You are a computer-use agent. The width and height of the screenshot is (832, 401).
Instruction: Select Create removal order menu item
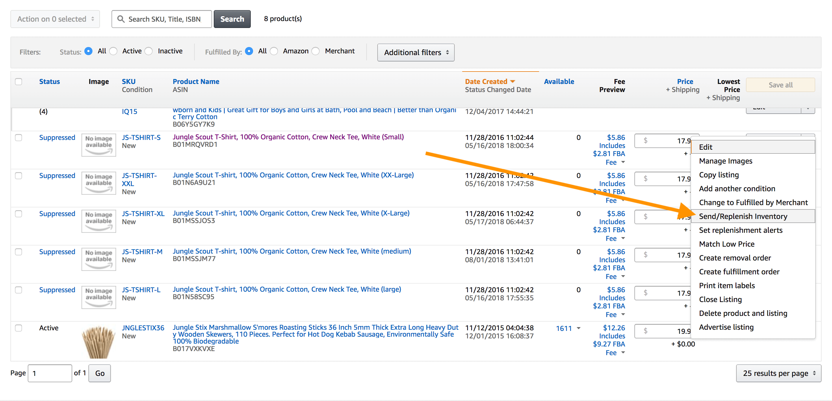coord(735,258)
